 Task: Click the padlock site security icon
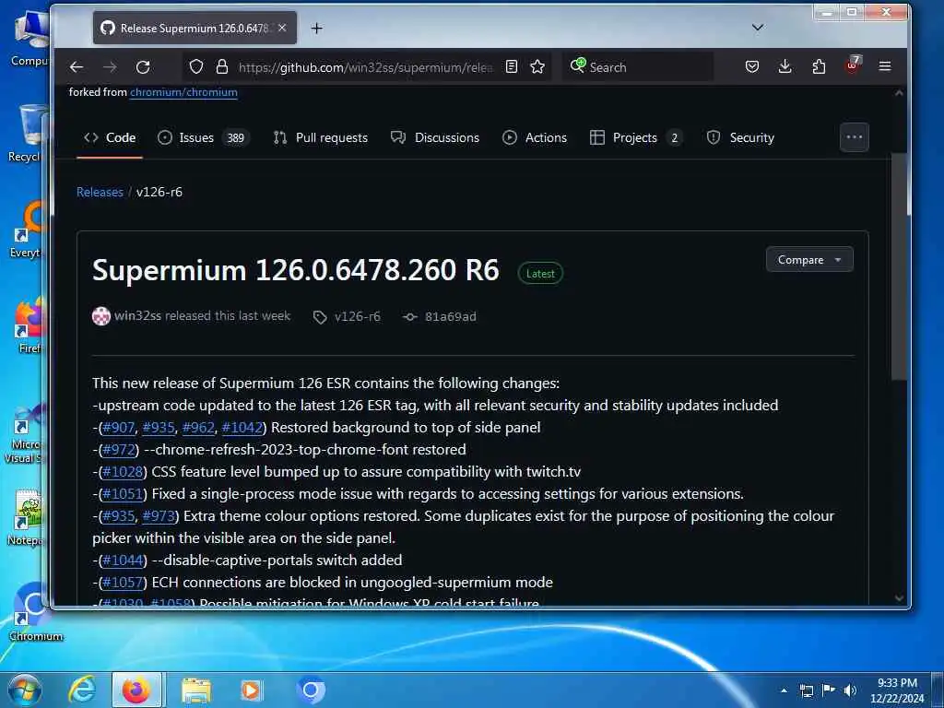(221, 66)
